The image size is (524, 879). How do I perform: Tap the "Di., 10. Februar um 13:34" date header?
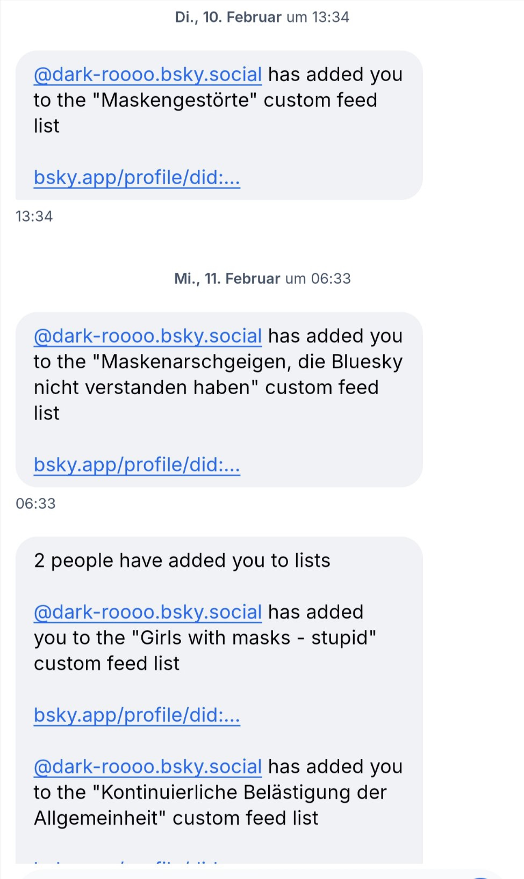coord(262,17)
